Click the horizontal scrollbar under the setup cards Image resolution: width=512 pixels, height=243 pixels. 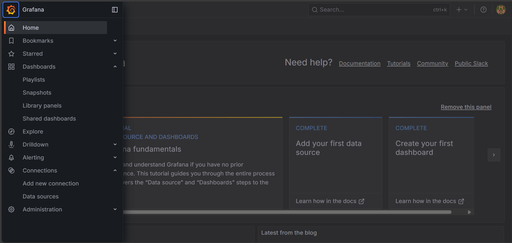coord(287,212)
